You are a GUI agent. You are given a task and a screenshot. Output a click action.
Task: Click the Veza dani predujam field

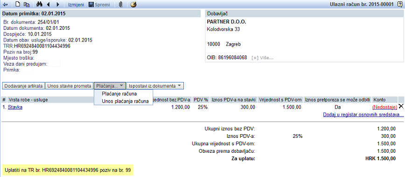click(x=55, y=64)
